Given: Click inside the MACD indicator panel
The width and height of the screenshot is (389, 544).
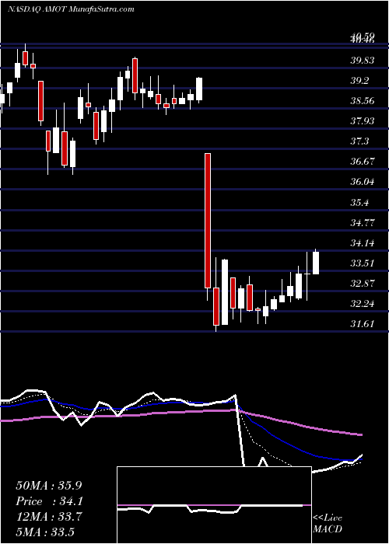Looking at the screenshot, I should click(214, 505).
